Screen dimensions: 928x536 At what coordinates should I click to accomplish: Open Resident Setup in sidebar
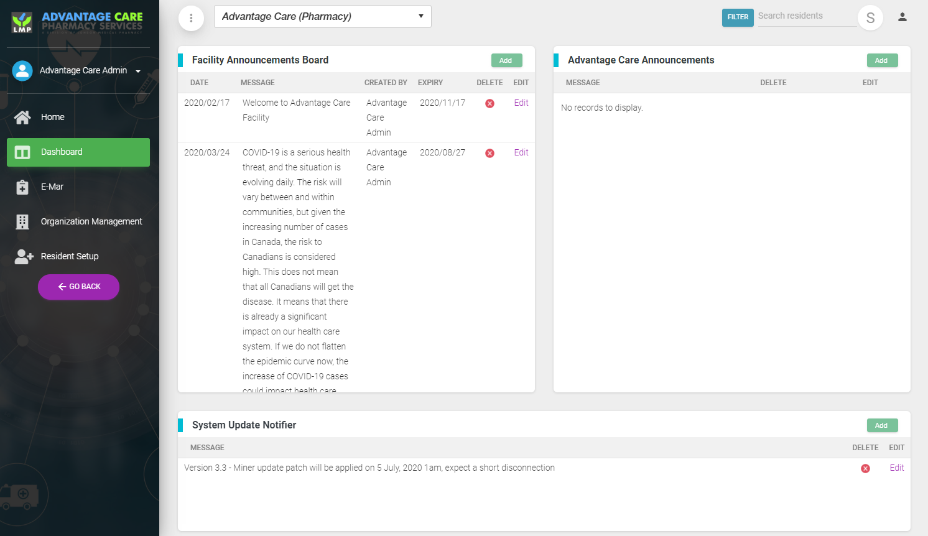pos(78,257)
